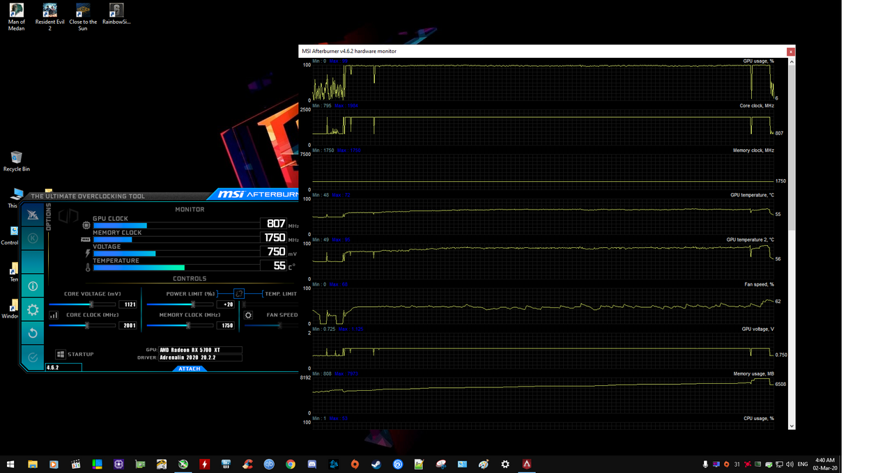Toggle the power and temp limit link icon
Image resolution: width=892 pixels, height=473 pixels.
pos(239,294)
